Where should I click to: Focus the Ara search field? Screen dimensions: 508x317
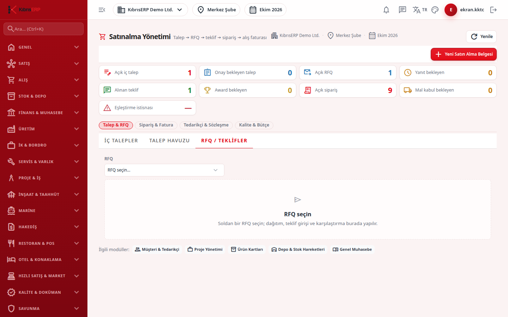(x=44, y=29)
